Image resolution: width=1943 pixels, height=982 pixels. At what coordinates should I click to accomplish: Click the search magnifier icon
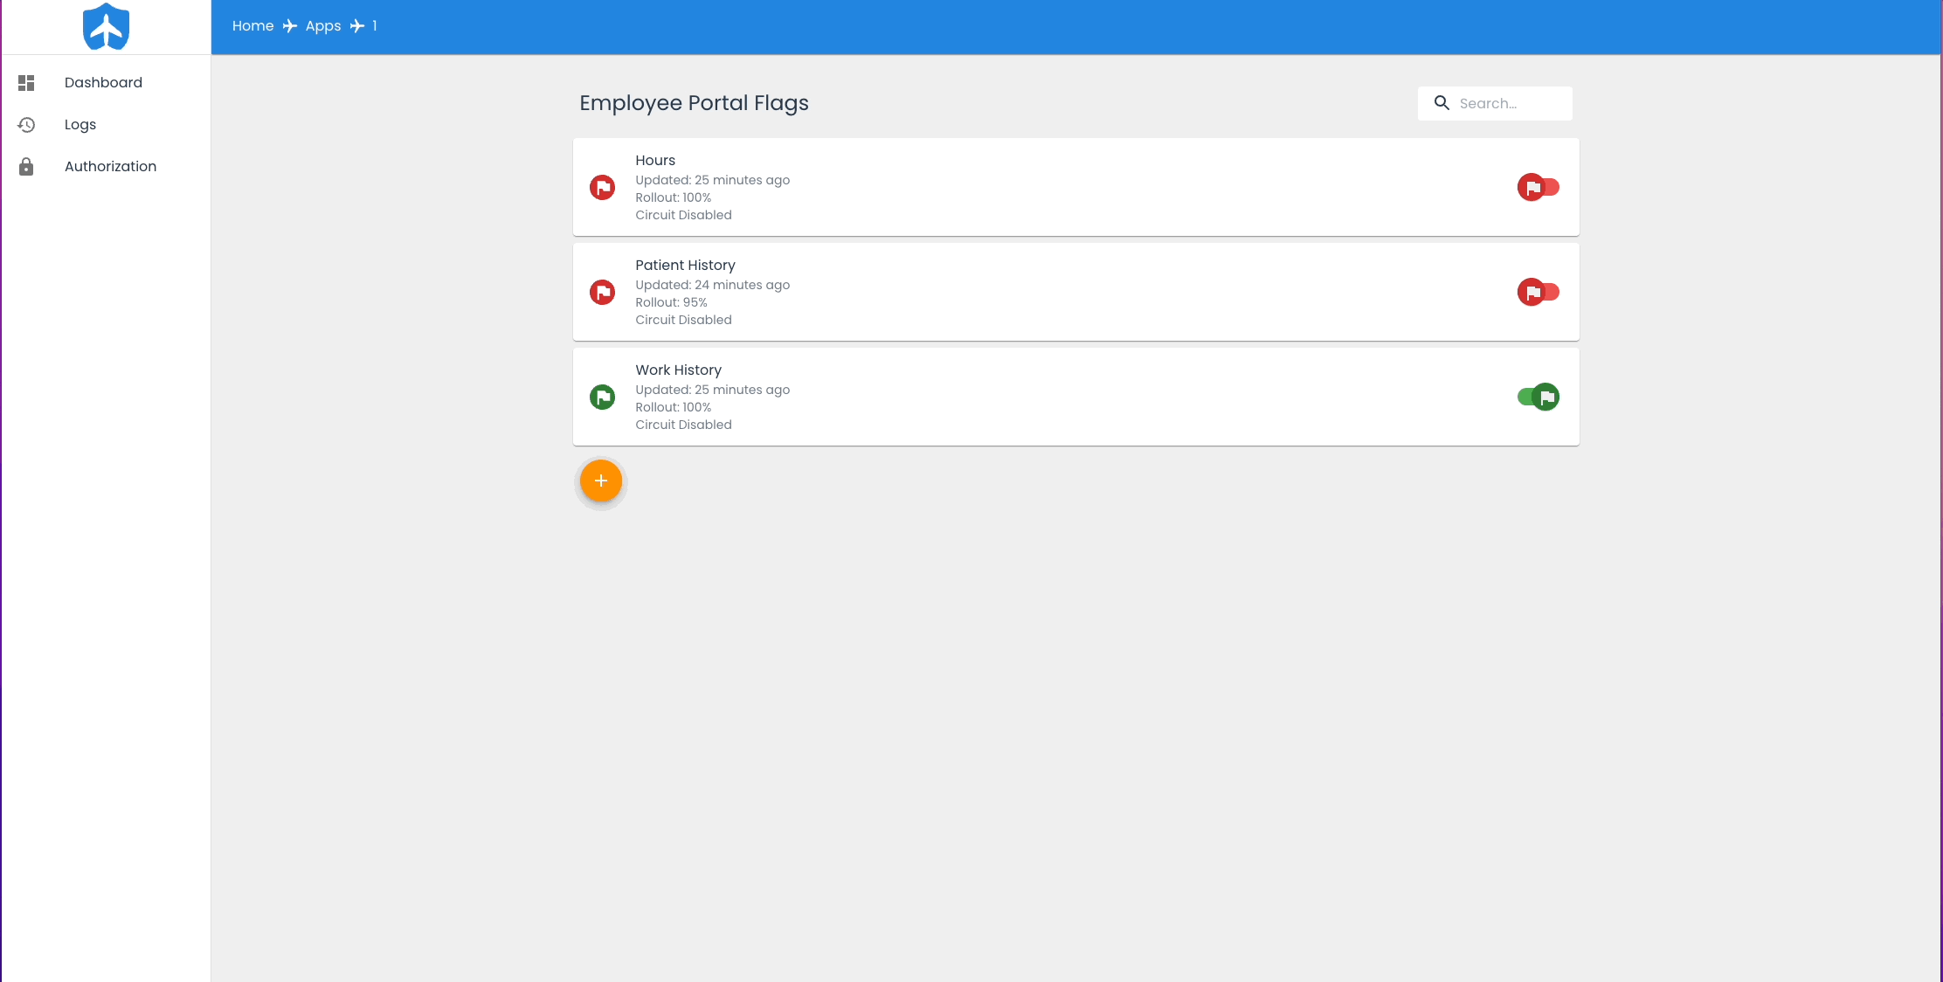point(1442,101)
